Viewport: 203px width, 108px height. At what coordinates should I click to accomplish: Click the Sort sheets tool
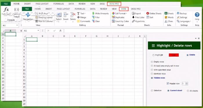150,17
